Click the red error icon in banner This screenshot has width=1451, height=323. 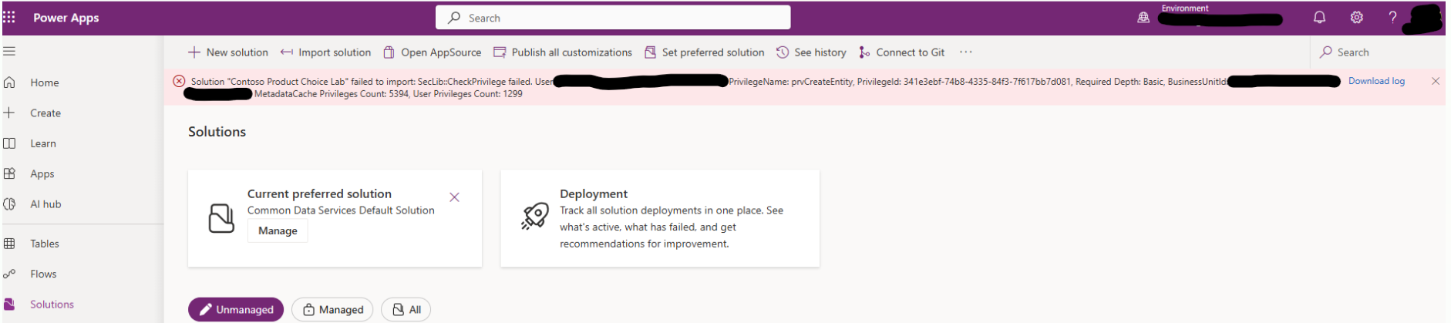[179, 81]
